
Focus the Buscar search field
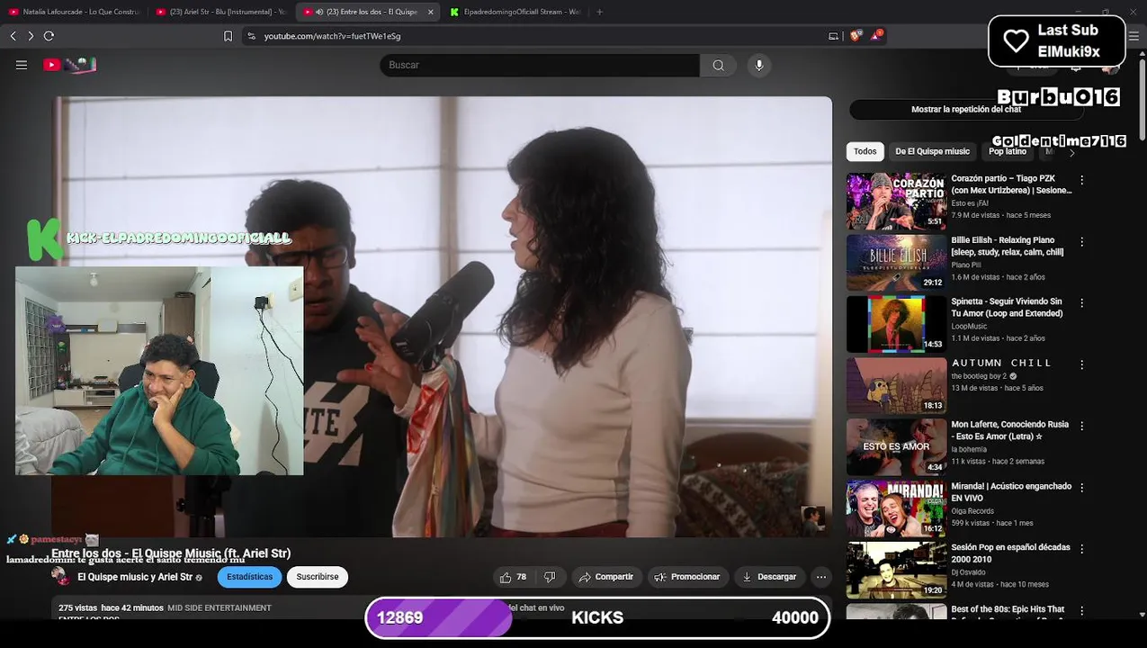pyautogui.click(x=540, y=65)
